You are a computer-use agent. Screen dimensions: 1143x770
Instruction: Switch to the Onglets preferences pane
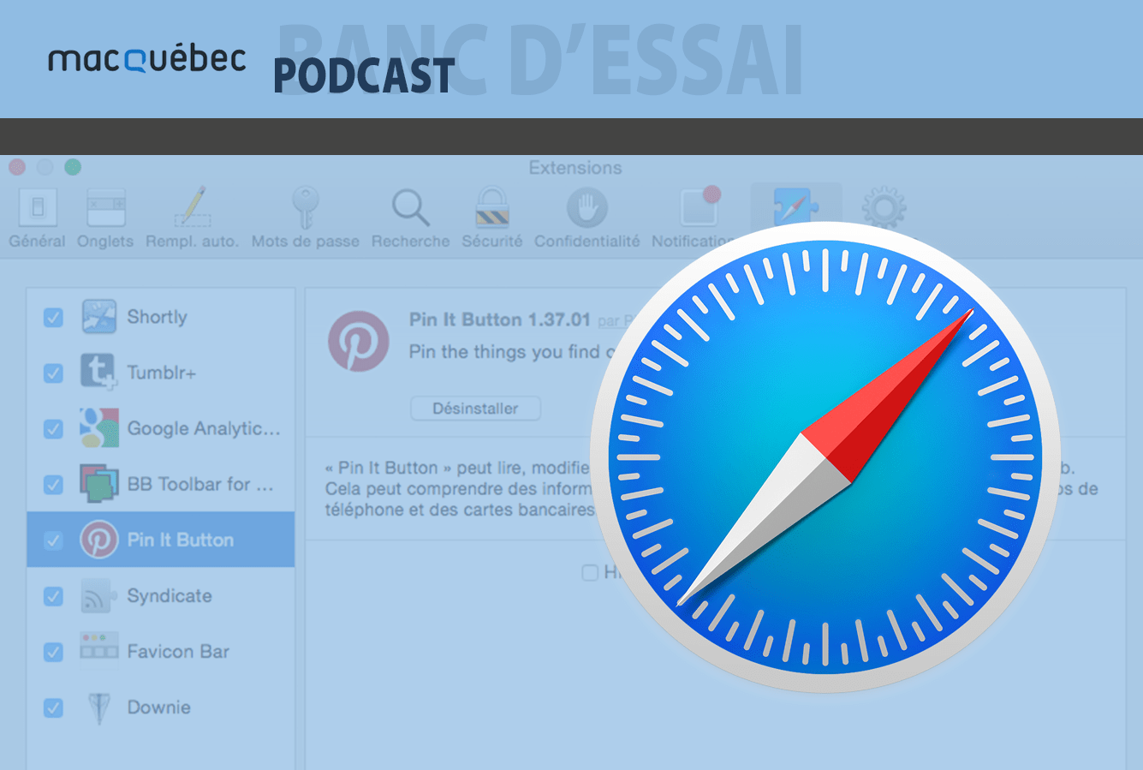pos(105,218)
